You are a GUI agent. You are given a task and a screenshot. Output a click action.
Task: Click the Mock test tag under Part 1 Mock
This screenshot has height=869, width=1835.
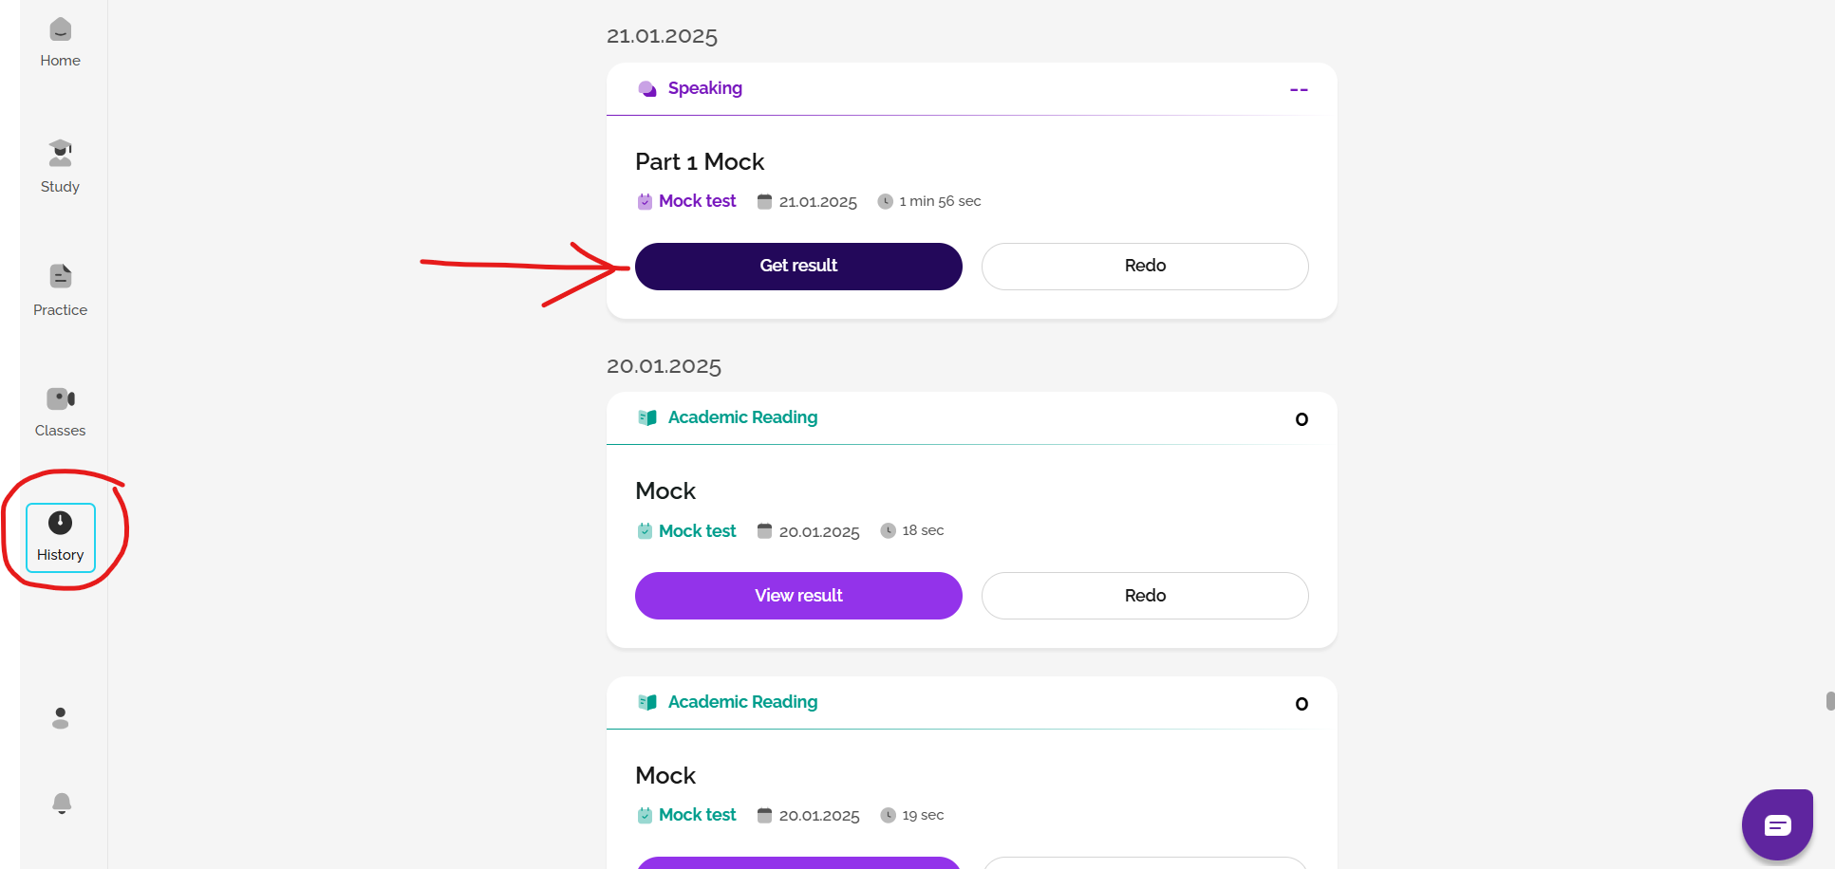[697, 201]
